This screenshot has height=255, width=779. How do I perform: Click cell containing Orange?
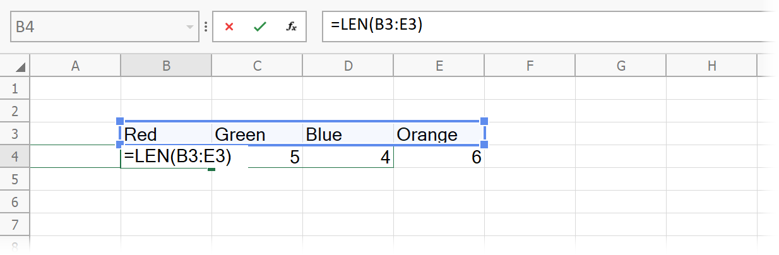pyautogui.click(x=439, y=134)
